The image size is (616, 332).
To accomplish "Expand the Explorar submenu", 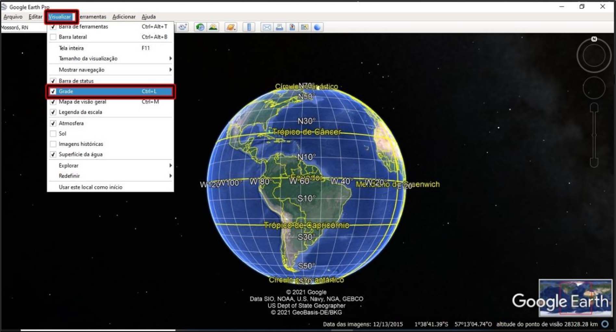I will point(110,166).
